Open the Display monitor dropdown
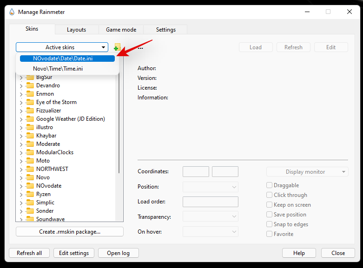 pos(307,172)
